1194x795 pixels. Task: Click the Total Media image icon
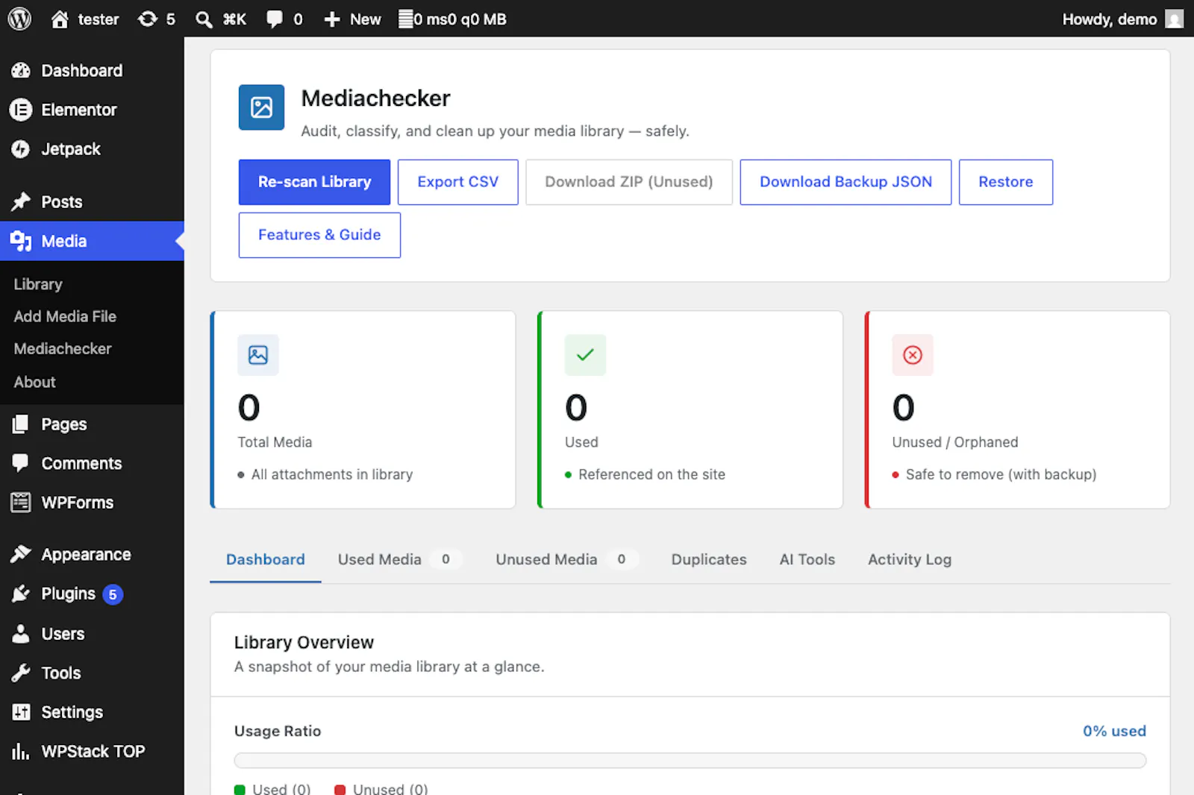coord(258,355)
